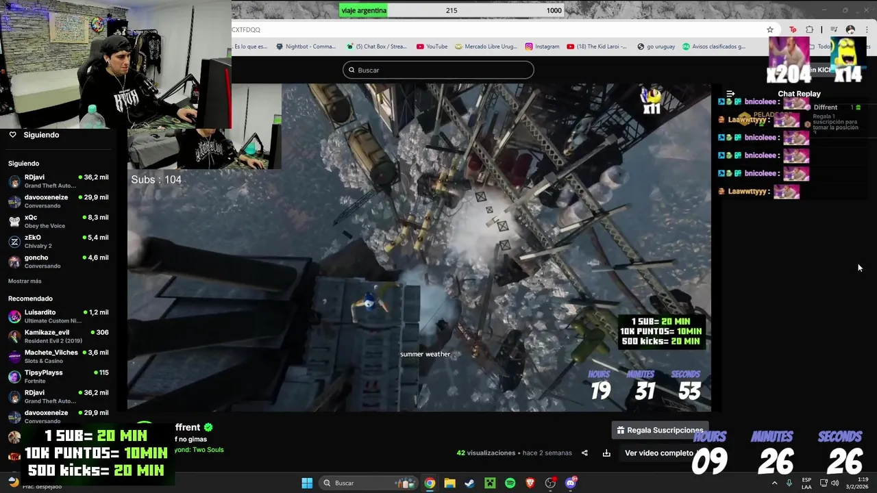Screen dimensions: 877x493
Task: Click Ver video completo button
Action: pyautogui.click(x=659, y=453)
